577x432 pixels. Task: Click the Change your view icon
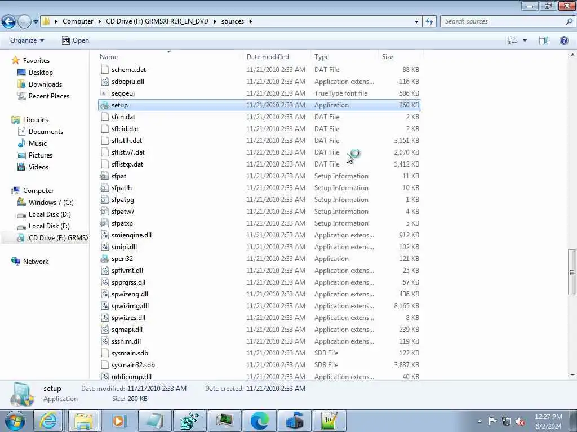coord(513,40)
